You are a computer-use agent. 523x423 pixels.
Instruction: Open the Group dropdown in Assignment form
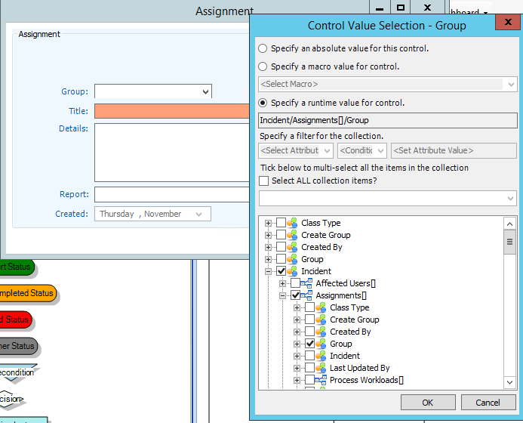[x=205, y=92]
